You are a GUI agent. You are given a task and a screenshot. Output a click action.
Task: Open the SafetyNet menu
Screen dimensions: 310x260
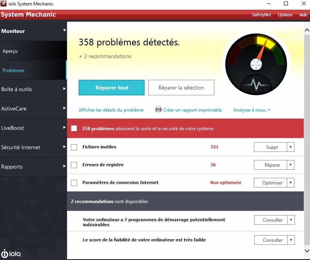point(261,15)
